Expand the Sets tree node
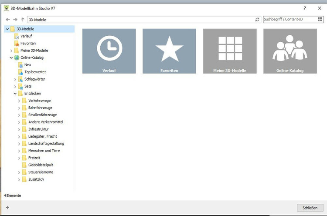Image resolution: width=327 pixels, height=216 pixels. [15, 86]
